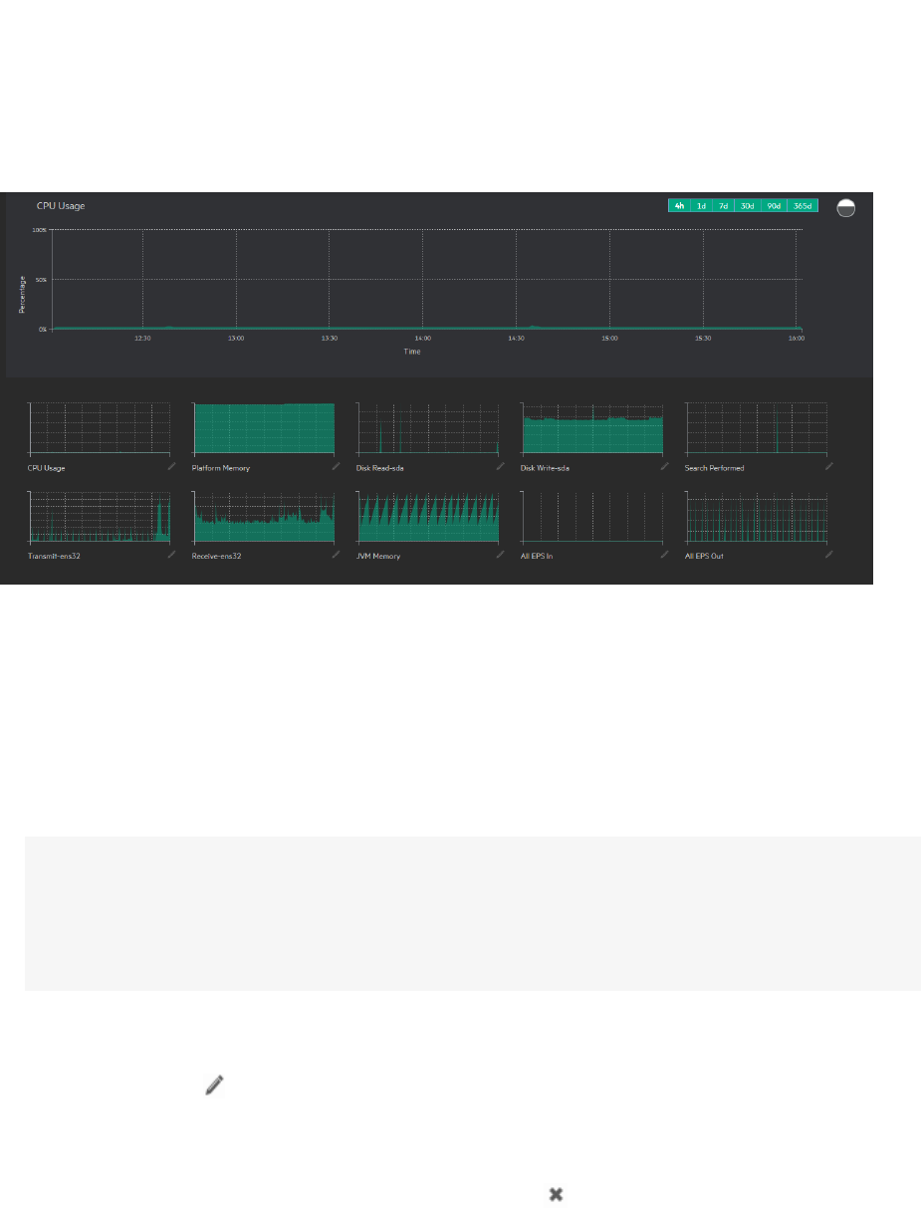
Task: Edit the CPU Usage widget with pencil icon
Action: tap(171, 465)
